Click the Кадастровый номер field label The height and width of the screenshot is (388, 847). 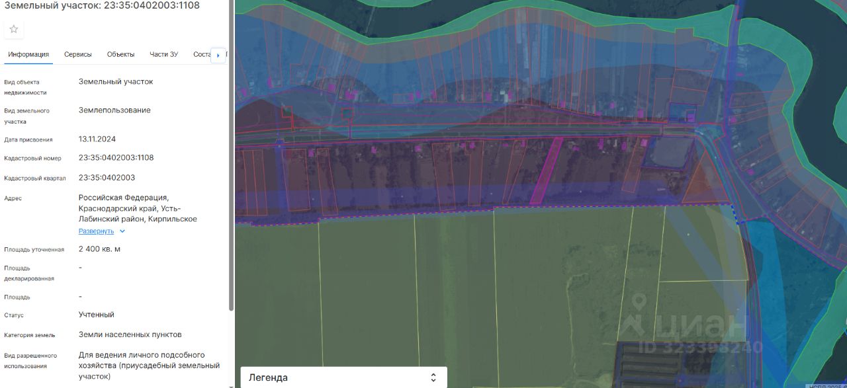coord(32,159)
